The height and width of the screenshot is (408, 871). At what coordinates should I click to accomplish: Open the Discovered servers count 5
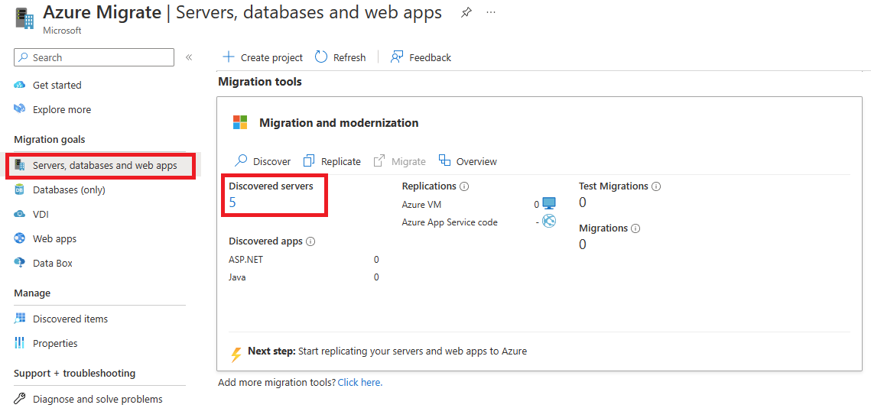pyautogui.click(x=232, y=202)
